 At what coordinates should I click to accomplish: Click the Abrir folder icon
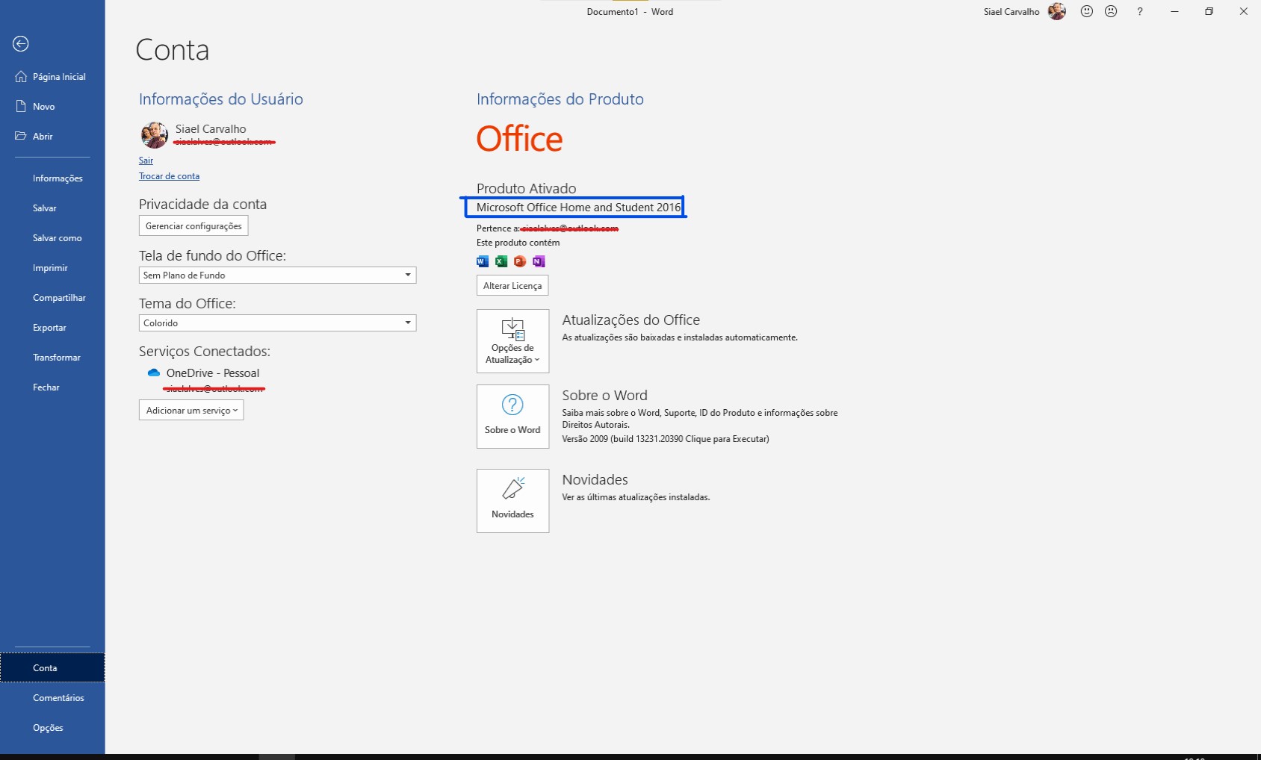click(21, 137)
